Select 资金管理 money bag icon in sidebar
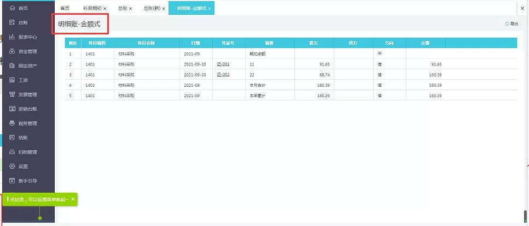 coord(13,51)
